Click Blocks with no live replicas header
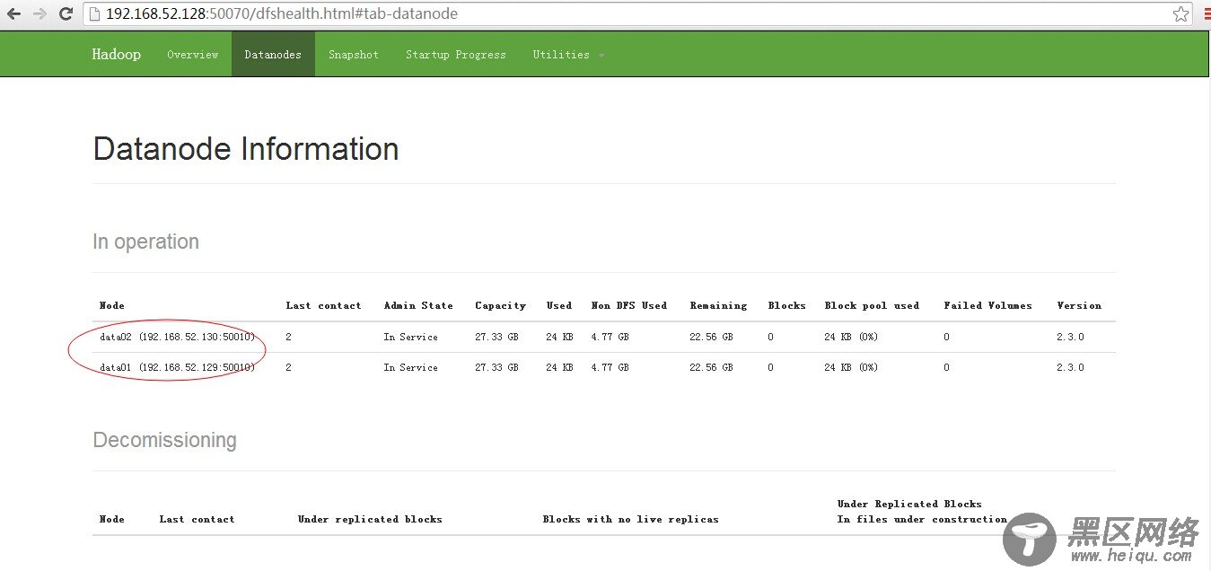 630,519
